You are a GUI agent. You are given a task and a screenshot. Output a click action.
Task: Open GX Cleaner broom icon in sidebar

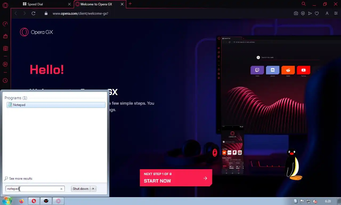5,36
